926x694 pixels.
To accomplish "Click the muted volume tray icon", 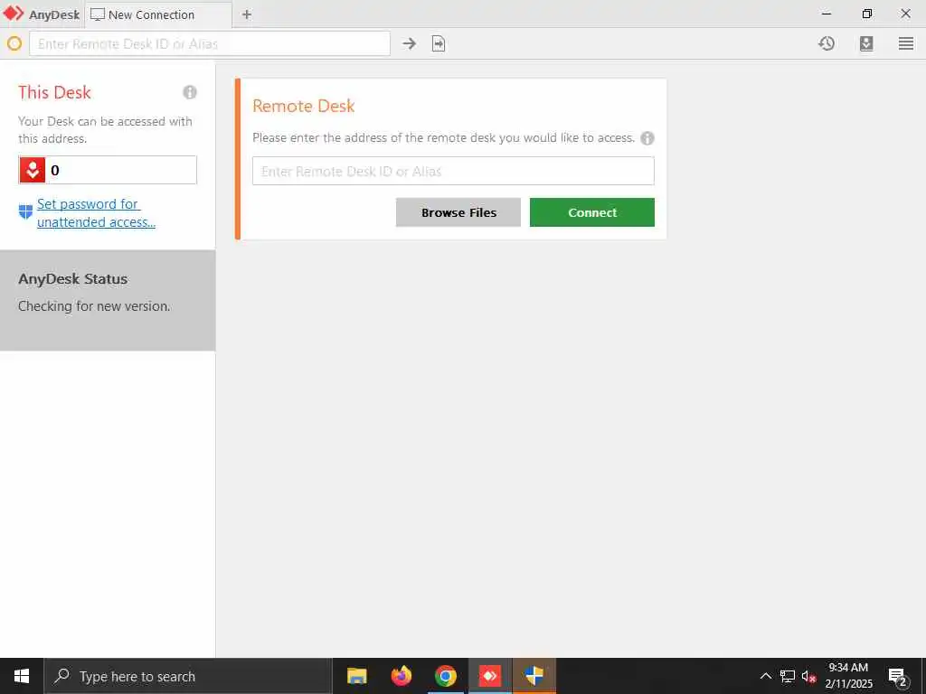I will [809, 676].
